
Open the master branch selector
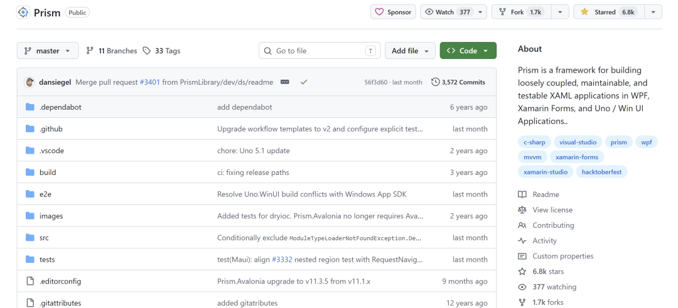pos(48,51)
